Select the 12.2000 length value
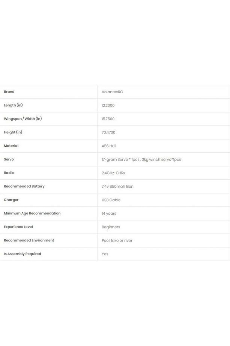The height and width of the screenshot is (346, 230). click(108, 105)
